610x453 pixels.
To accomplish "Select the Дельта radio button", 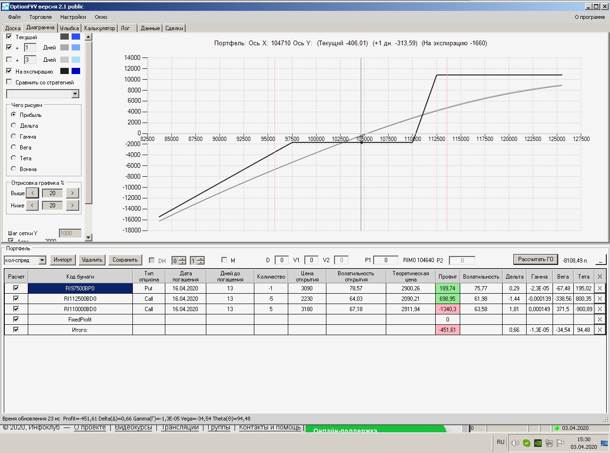I will [14, 125].
